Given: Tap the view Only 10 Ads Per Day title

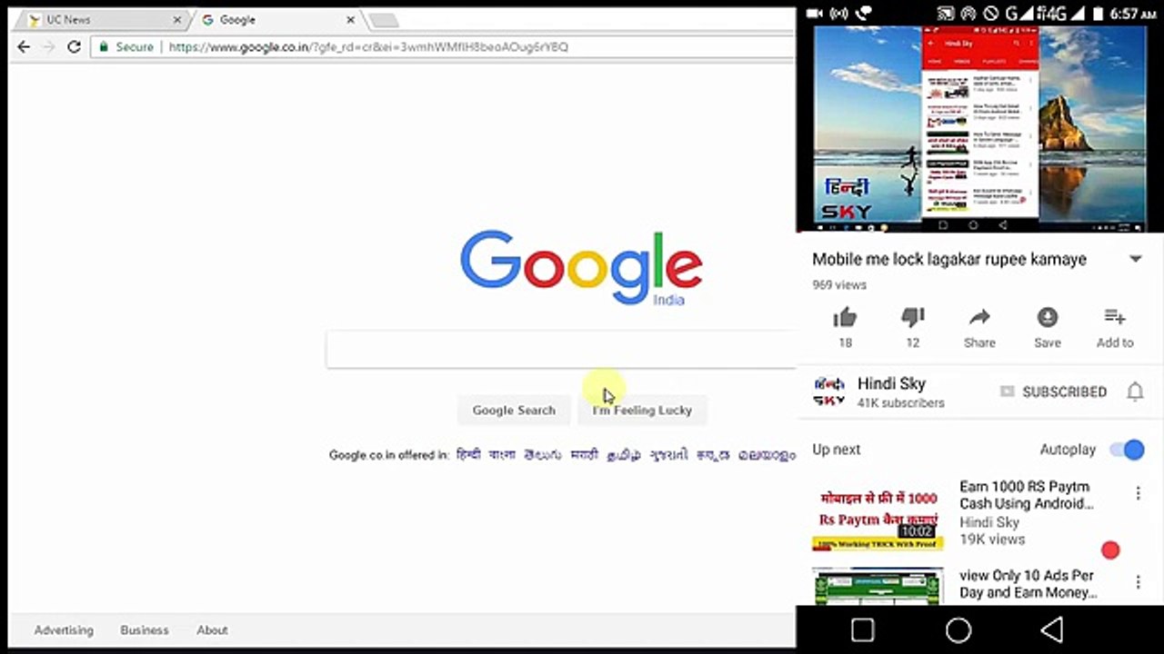Looking at the screenshot, I should pyautogui.click(x=1028, y=584).
